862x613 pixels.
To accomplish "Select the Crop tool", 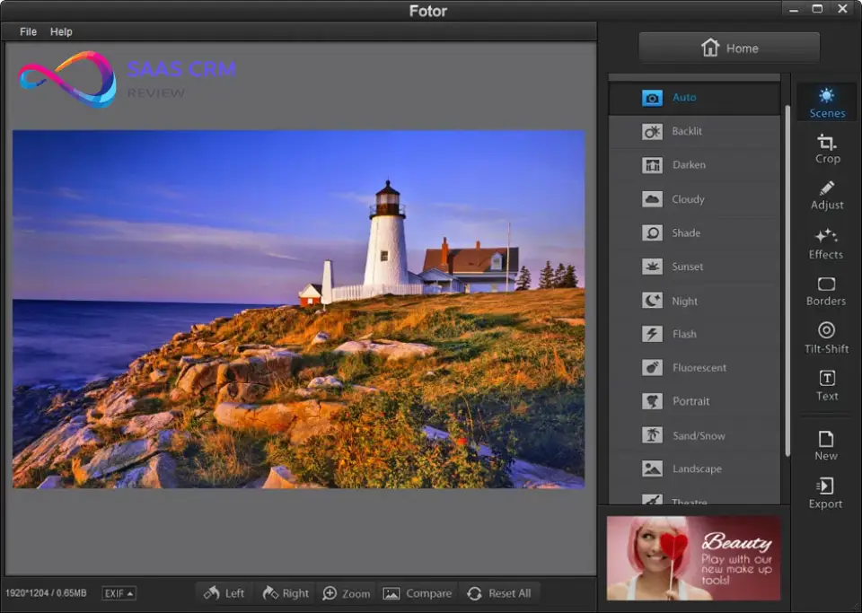I will (826, 149).
